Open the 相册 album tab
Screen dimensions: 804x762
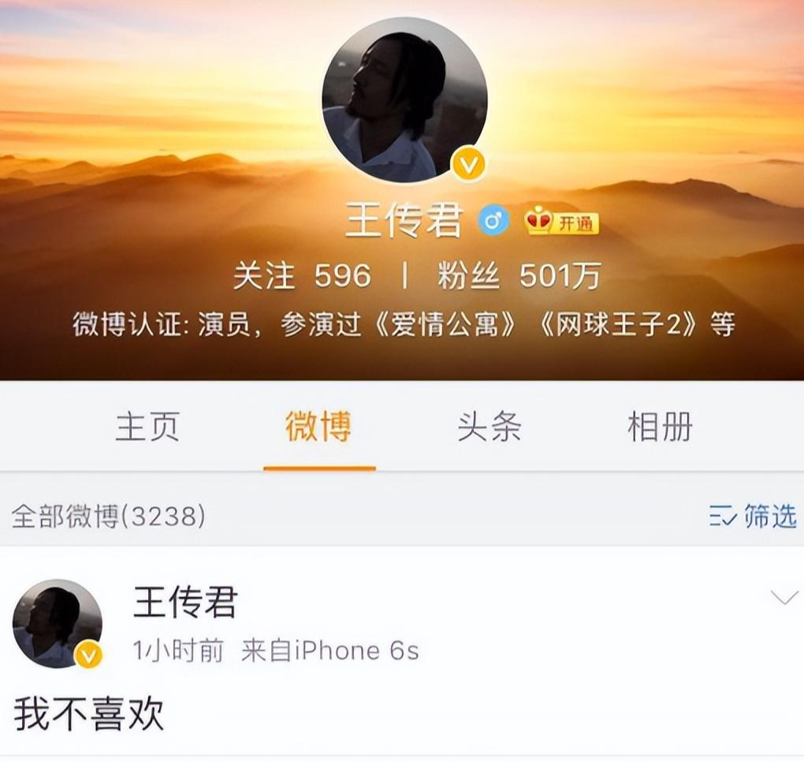coord(660,427)
